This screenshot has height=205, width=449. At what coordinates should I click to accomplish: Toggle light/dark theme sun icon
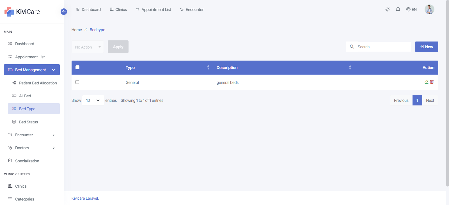(388, 10)
